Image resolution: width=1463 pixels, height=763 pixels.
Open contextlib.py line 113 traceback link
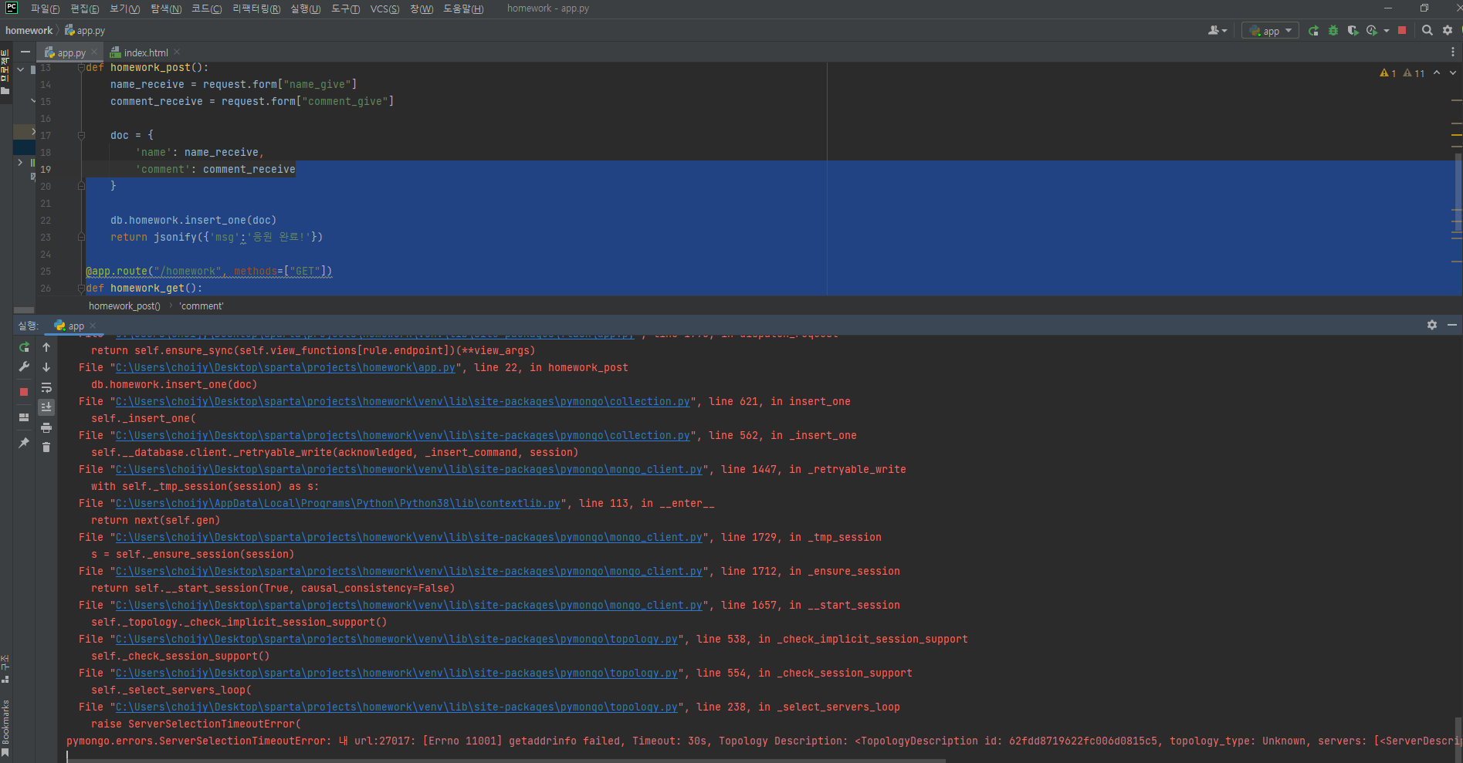338,504
